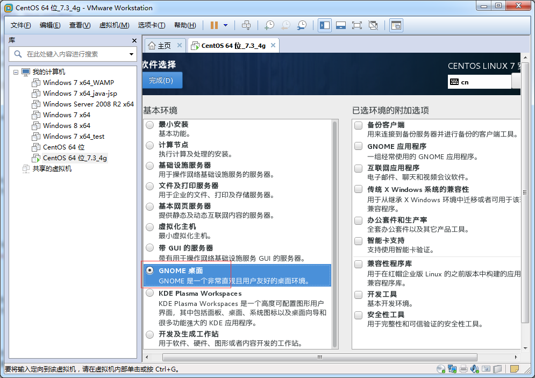Select the 最小安装 radio button
Viewport: 535px width, 378px height.
[x=150, y=125]
